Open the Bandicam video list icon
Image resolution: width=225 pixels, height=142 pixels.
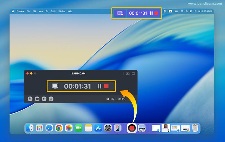(x=128, y=73)
